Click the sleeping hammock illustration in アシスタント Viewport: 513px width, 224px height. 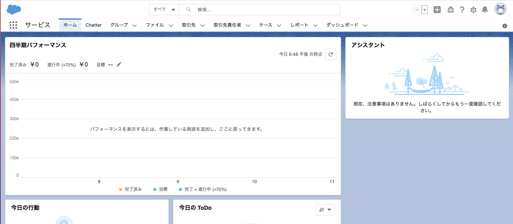tap(427, 75)
